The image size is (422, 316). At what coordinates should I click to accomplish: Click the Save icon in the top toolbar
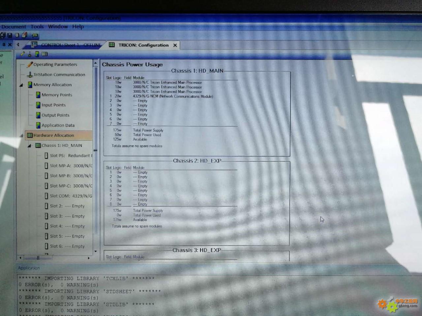click(x=10, y=35)
